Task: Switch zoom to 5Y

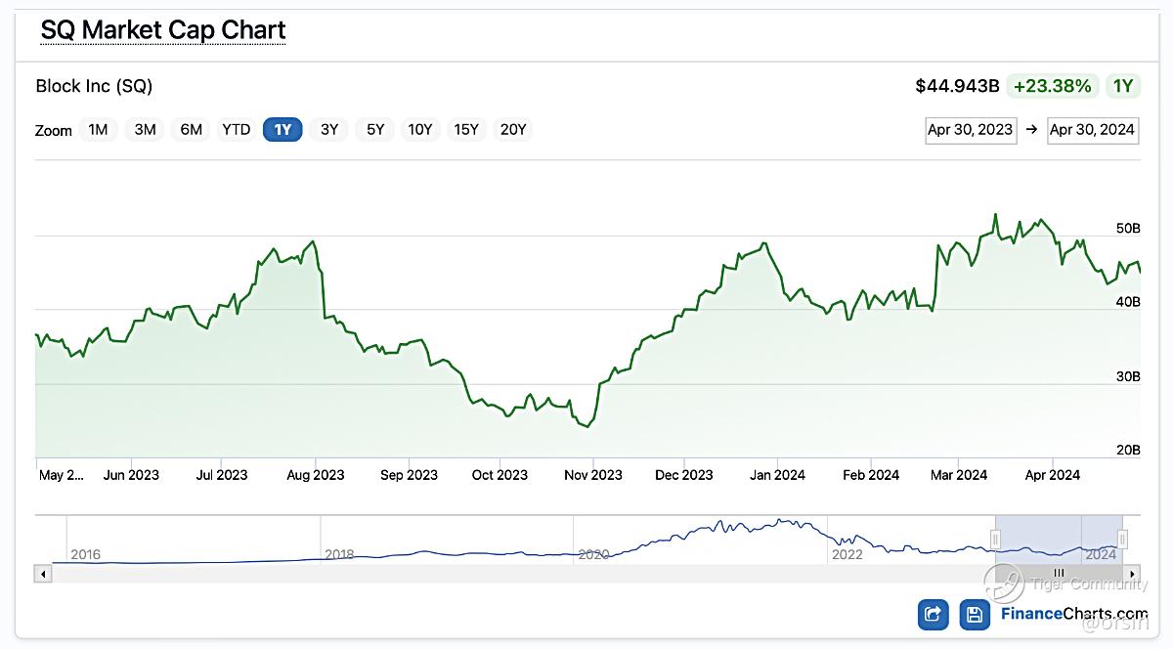Action: pyautogui.click(x=375, y=129)
